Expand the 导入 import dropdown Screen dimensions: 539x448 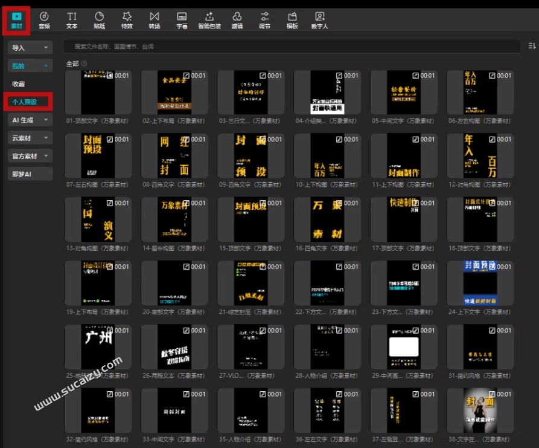30,48
